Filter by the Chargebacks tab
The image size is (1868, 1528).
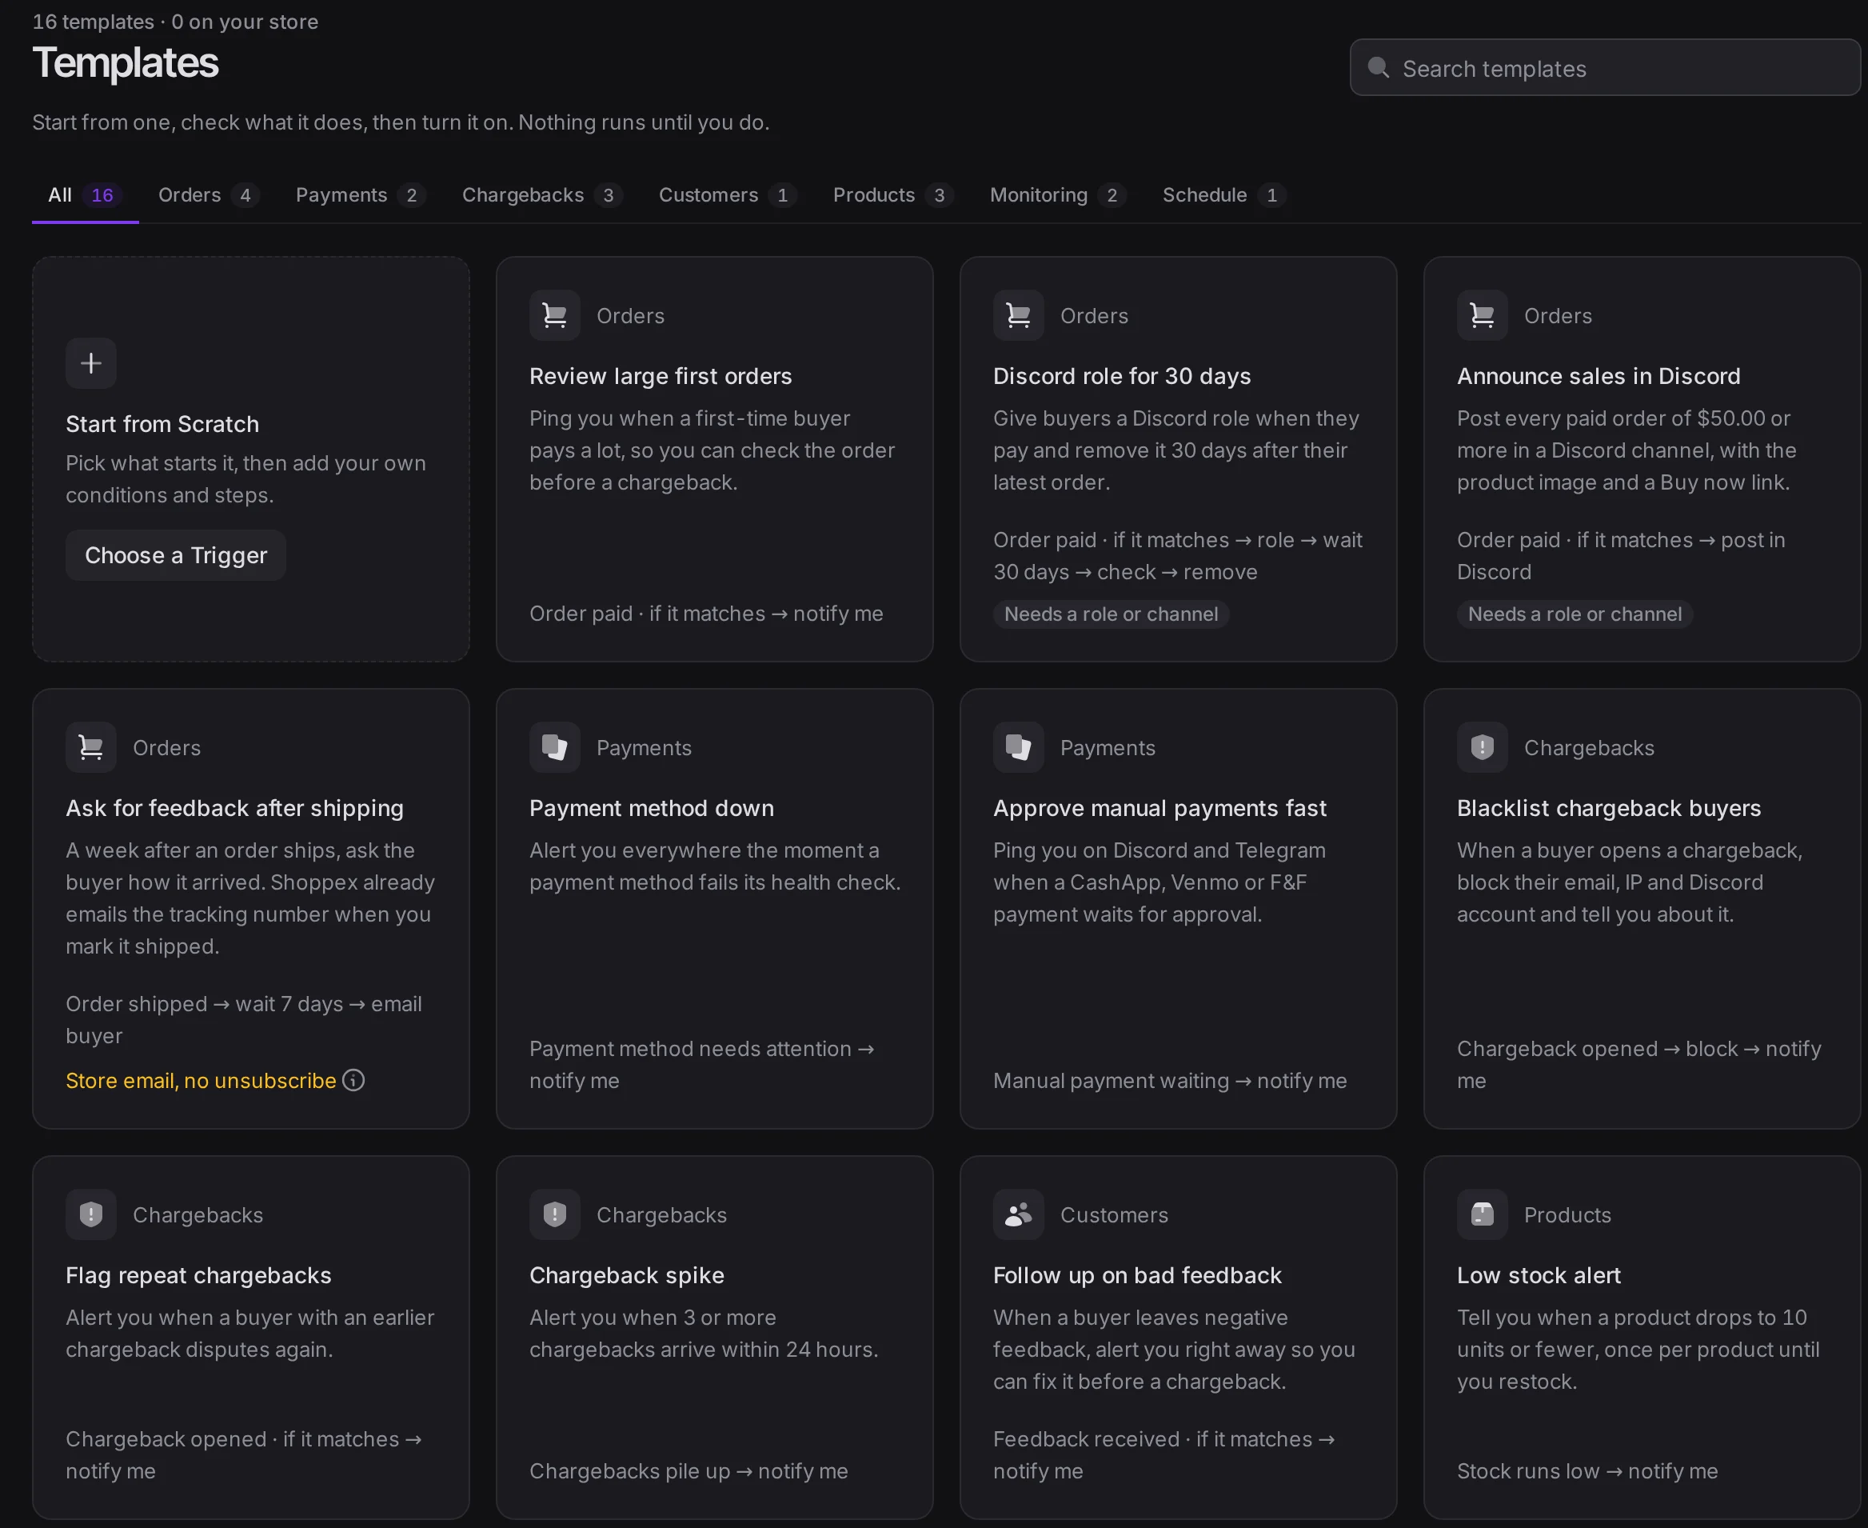click(x=542, y=195)
